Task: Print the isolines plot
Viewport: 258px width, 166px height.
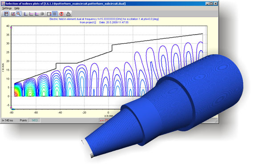Action: coord(69,14)
